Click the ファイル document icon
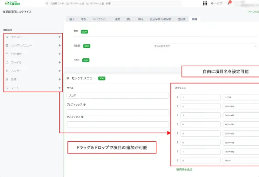The height and width of the screenshot is (177, 259). 7,63
